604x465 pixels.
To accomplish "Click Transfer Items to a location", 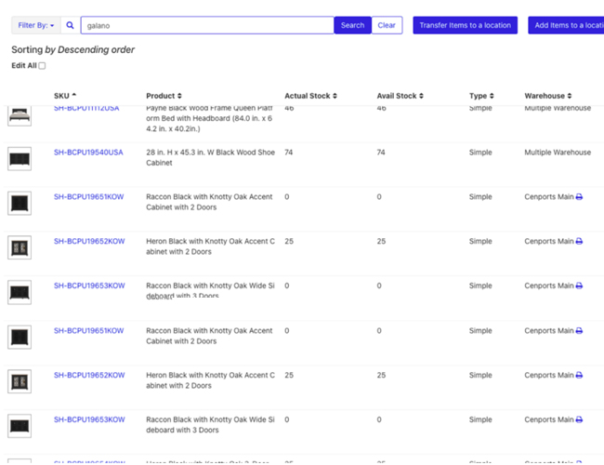I will point(465,25).
